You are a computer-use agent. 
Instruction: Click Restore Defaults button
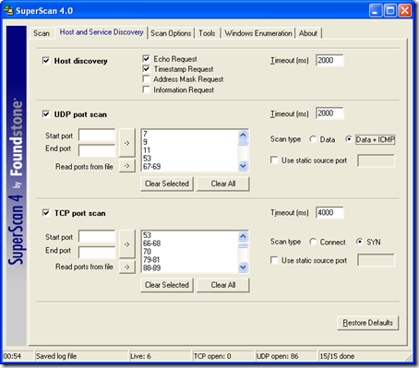(368, 323)
